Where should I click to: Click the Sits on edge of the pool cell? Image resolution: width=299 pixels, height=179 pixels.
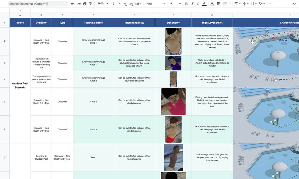click(x=212, y=158)
